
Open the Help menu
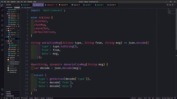[x=35, y=2]
